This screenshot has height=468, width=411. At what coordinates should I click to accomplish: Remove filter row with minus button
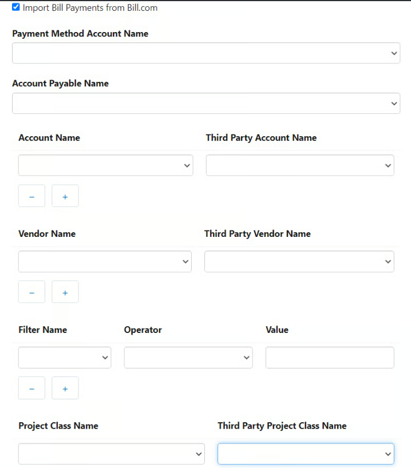(x=32, y=388)
